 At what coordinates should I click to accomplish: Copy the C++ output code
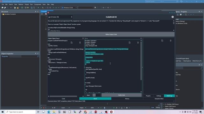point(130,42)
